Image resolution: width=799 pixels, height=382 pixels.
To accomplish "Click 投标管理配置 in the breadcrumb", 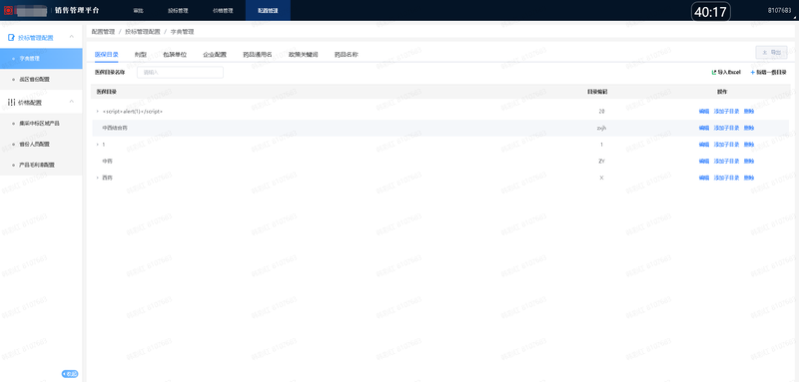I will click(142, 32).
